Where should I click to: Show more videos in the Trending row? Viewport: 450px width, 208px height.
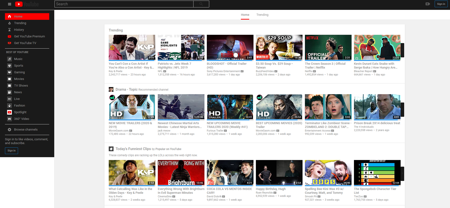pyautogui.click(x=402, y=50)
